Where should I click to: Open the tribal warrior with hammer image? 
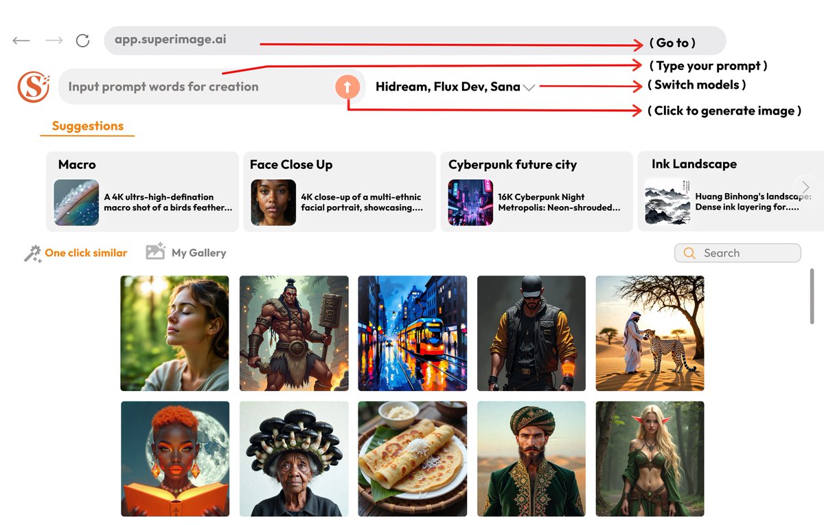point(294,333)
